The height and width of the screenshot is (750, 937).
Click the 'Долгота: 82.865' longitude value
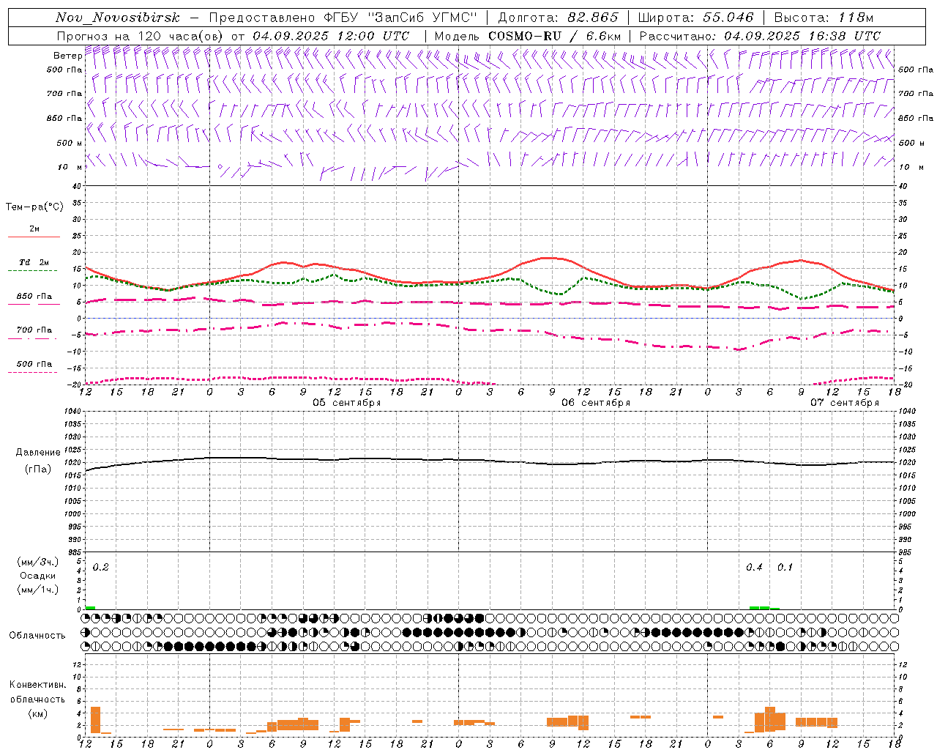[x=559, y=18]
